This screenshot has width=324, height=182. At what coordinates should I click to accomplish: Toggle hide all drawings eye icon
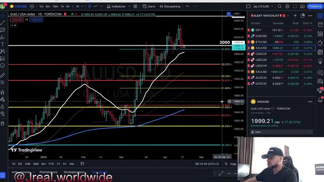tap(3, 113)
